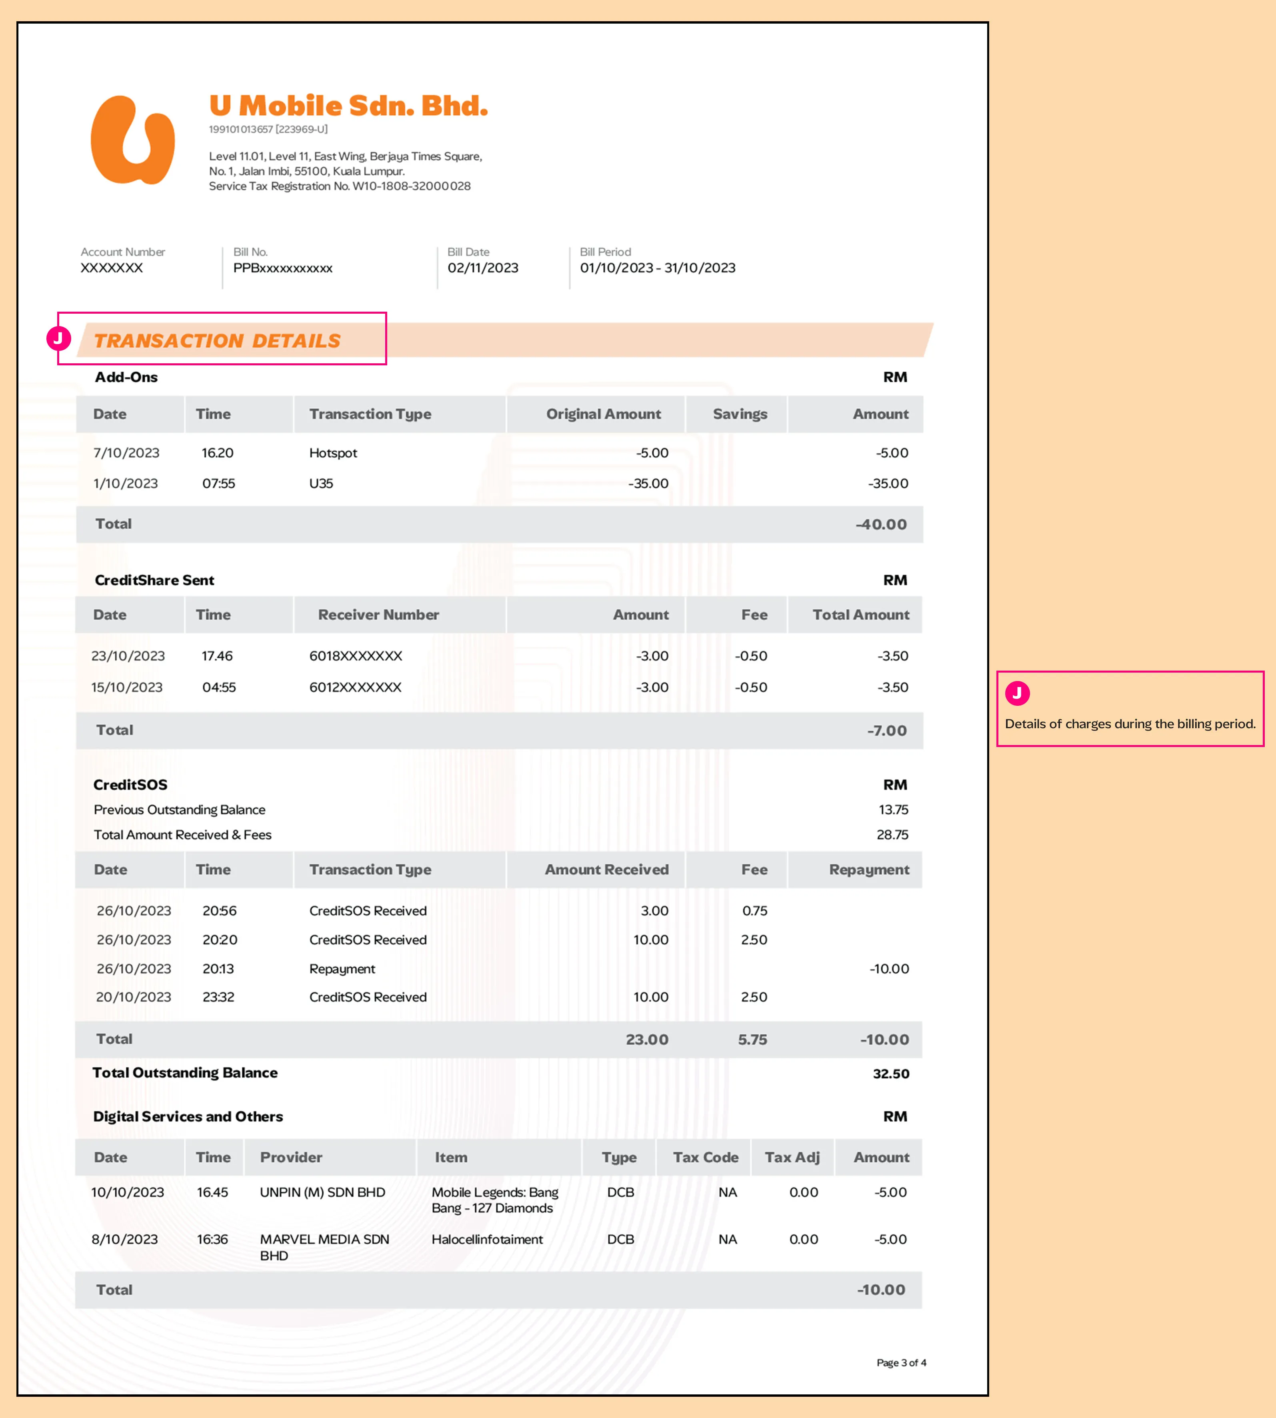Click the CreditSOS total received 23.00
The image size is (1276, 1418).
(647, 1040)
